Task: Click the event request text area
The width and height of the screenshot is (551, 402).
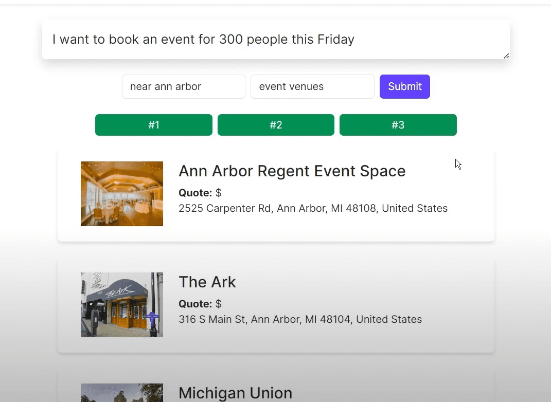Action: click(x=275, y=40)
